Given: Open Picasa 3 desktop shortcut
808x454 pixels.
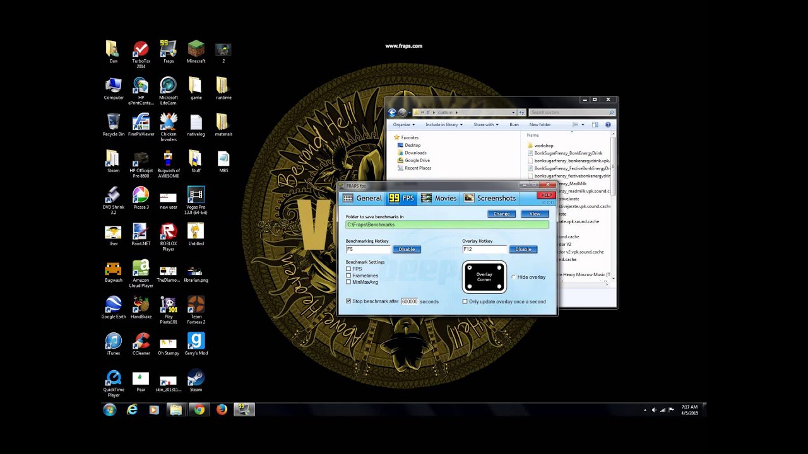Looking at the screenshot, I should pyautogui.click(x=141, y=198).
